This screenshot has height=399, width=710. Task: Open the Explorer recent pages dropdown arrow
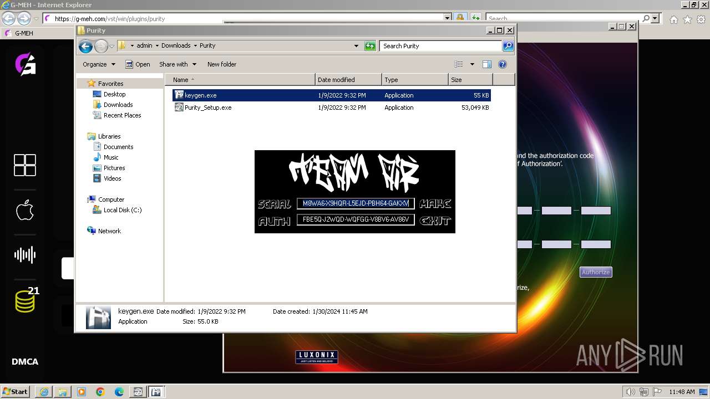pyautogui.click(x=111, y=46)
